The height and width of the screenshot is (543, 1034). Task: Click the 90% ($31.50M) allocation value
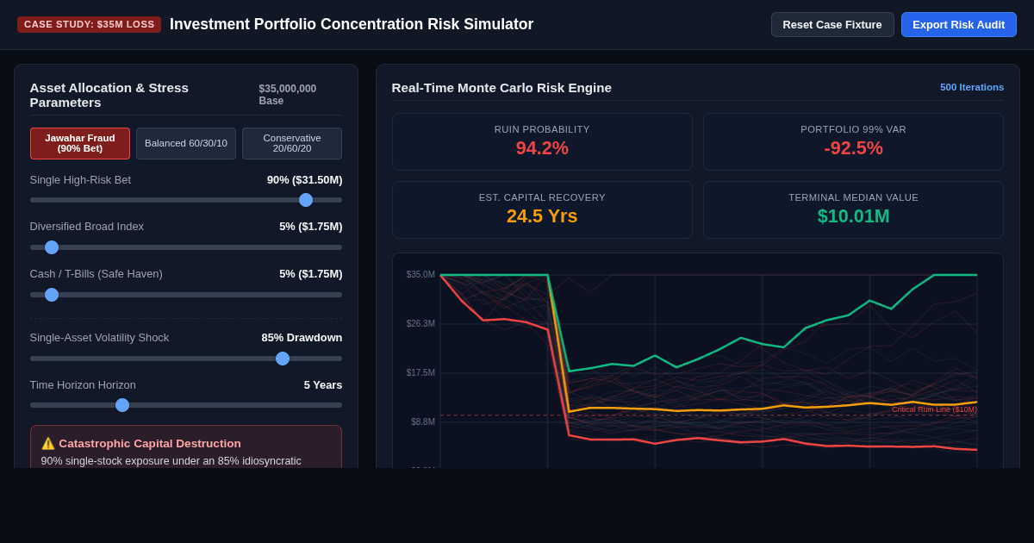click(304, 179)
